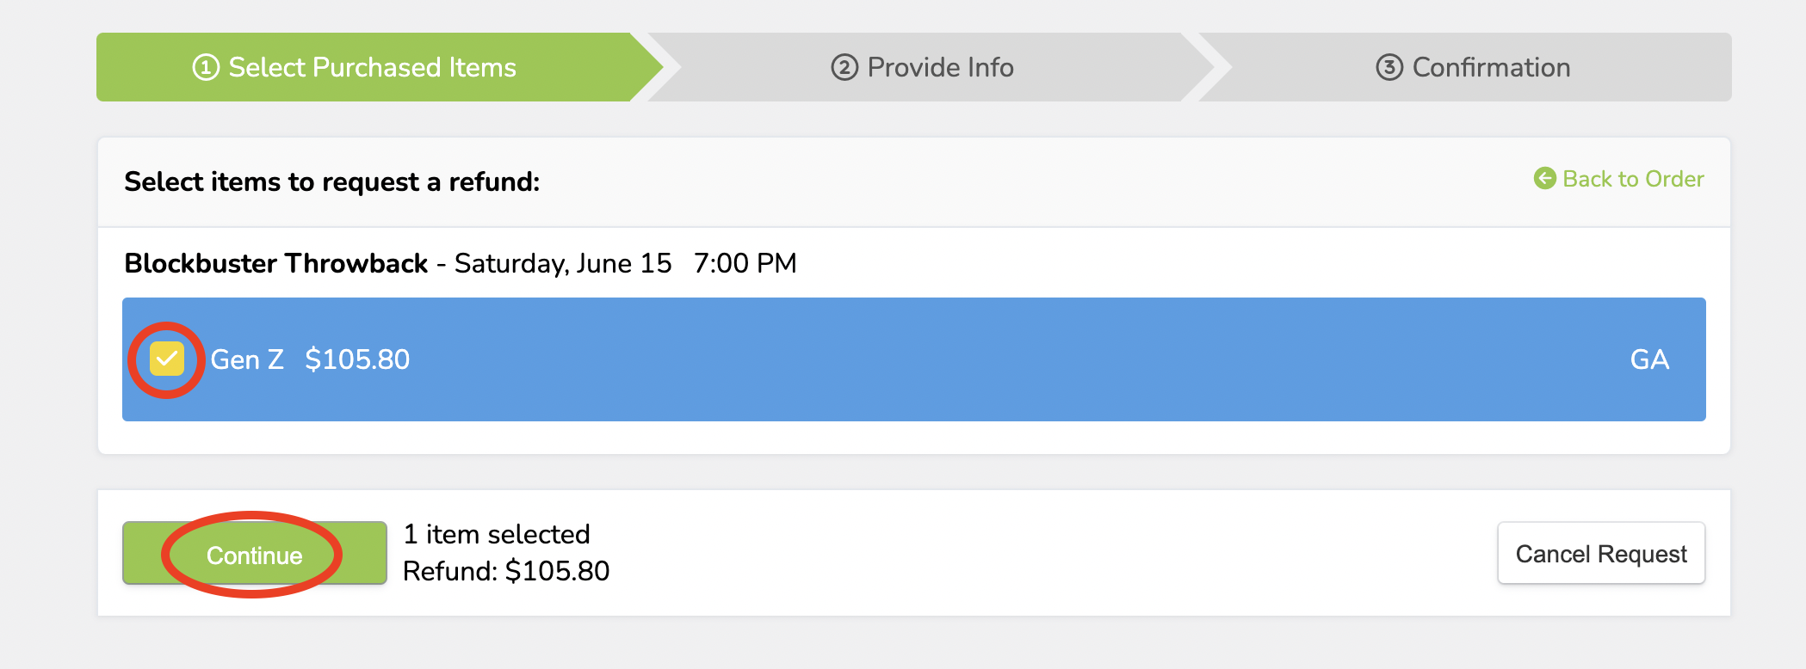Click the Gen Z ticket label
The width and height of the screenshot is (1806, 669).
click(x=247, y=359)
